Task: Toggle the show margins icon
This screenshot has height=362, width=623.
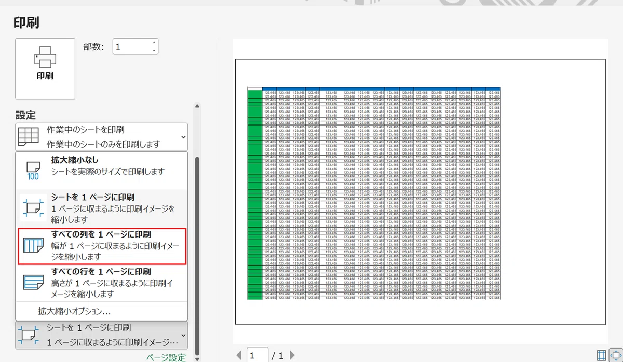Action: pos(602,355)
